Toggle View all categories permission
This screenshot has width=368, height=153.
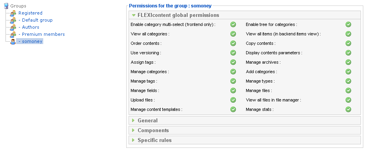(x=233, y=34)
